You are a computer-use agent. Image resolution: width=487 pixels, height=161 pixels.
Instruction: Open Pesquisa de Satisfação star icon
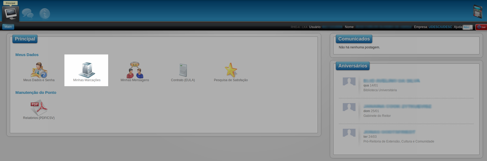click(x=231, y=70)
